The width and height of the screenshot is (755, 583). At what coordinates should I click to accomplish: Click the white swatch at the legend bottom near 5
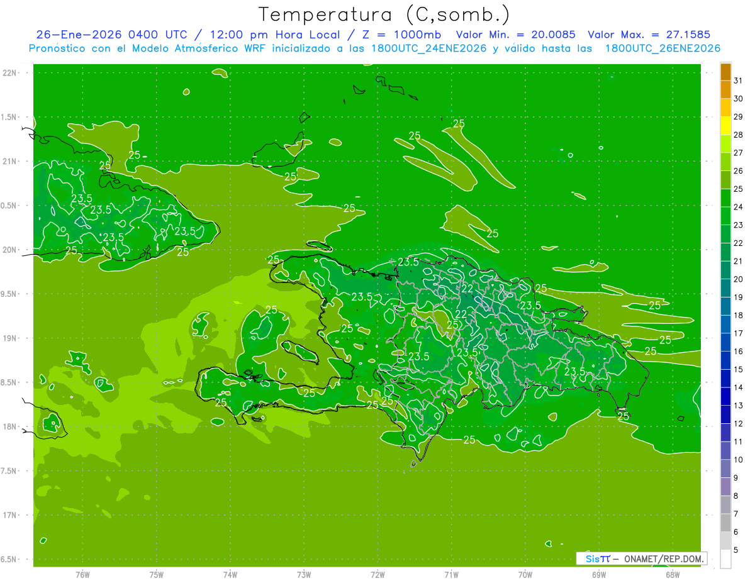pyautogui.click(x=725, y=558)
